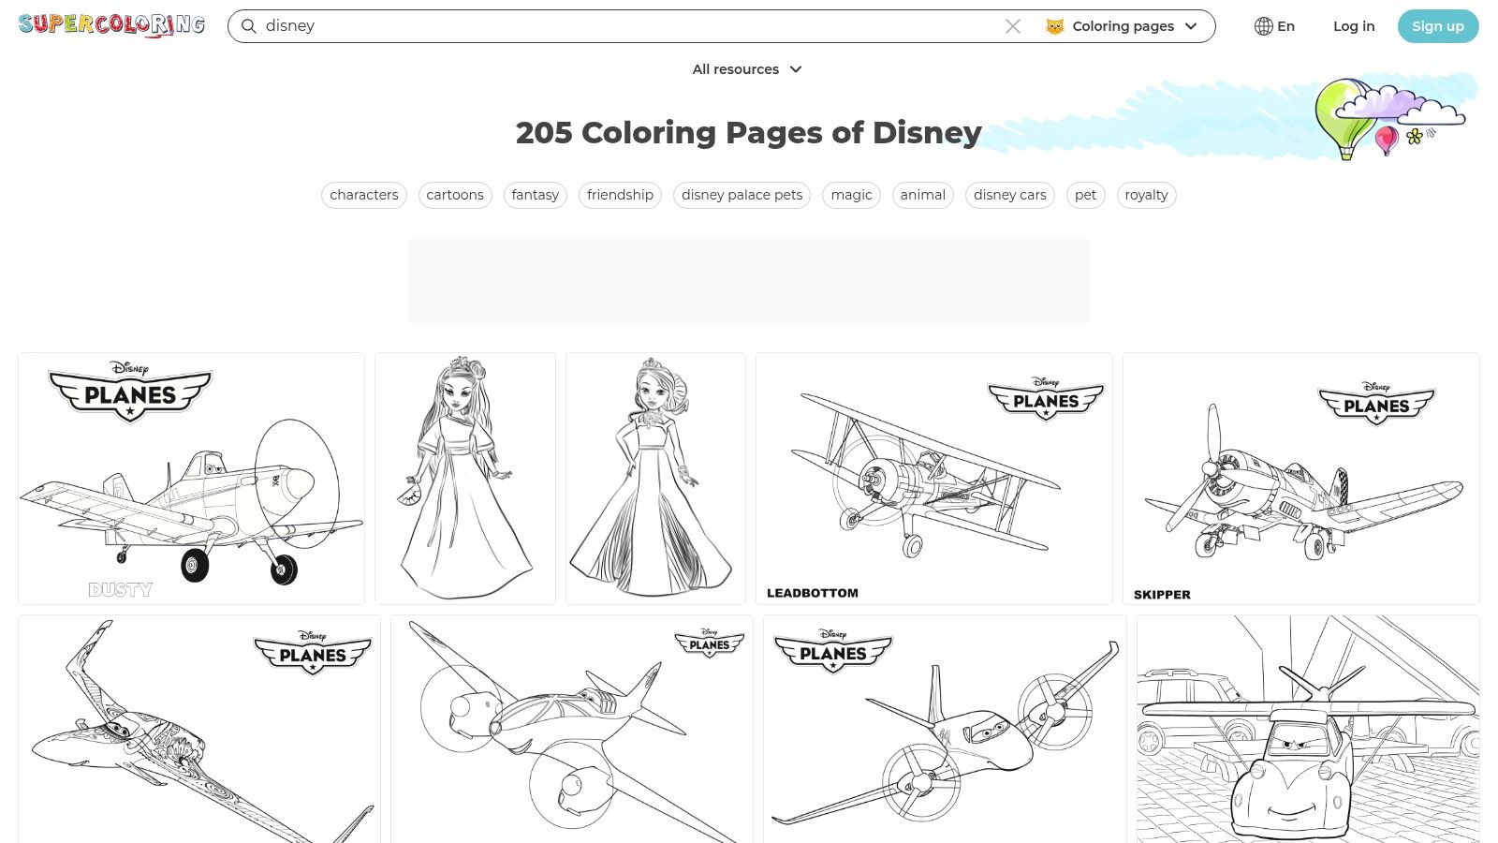Viewport: 1498px width, 843px height.
Task: Filter results by the characters tag
Action: coord(363,195)
